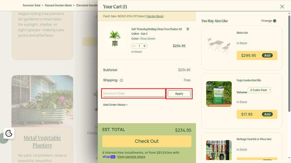
Task: Toggle the Change recommendations button
Action: 269,21
